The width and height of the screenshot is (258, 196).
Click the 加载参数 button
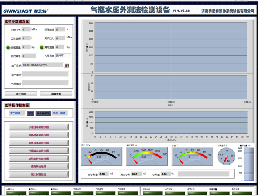56,94
